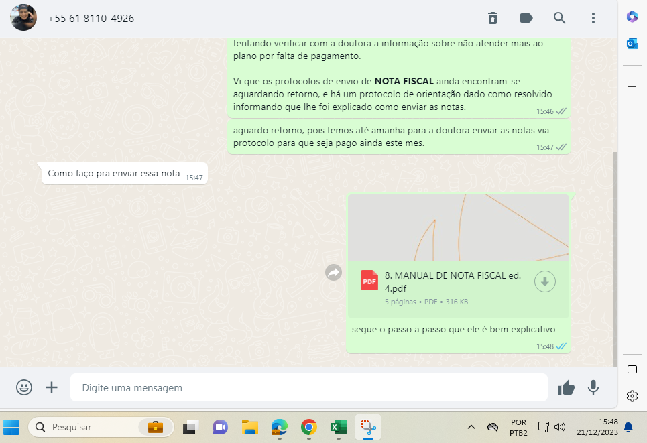Image resolution: width=647 pixels, height=443 pixels.
Task: Open sidebar settings gear
Action: (x=632, y=396)
